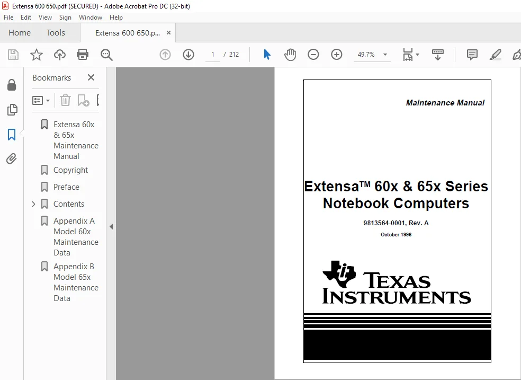The height and width of the screenshot is (380, 521).
Task: Open Appendix B Model 65x bookmark
Action: pyautogui.click(x=76, y=282)
